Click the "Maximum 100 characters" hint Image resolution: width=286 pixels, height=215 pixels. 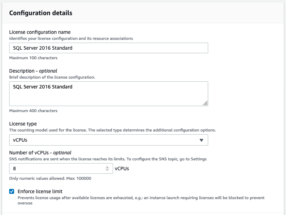(x=33, y=58)
